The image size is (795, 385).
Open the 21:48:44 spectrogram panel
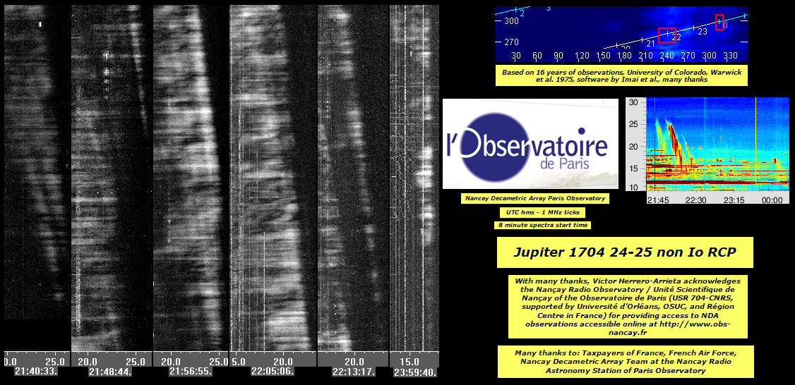coord(112,178)
